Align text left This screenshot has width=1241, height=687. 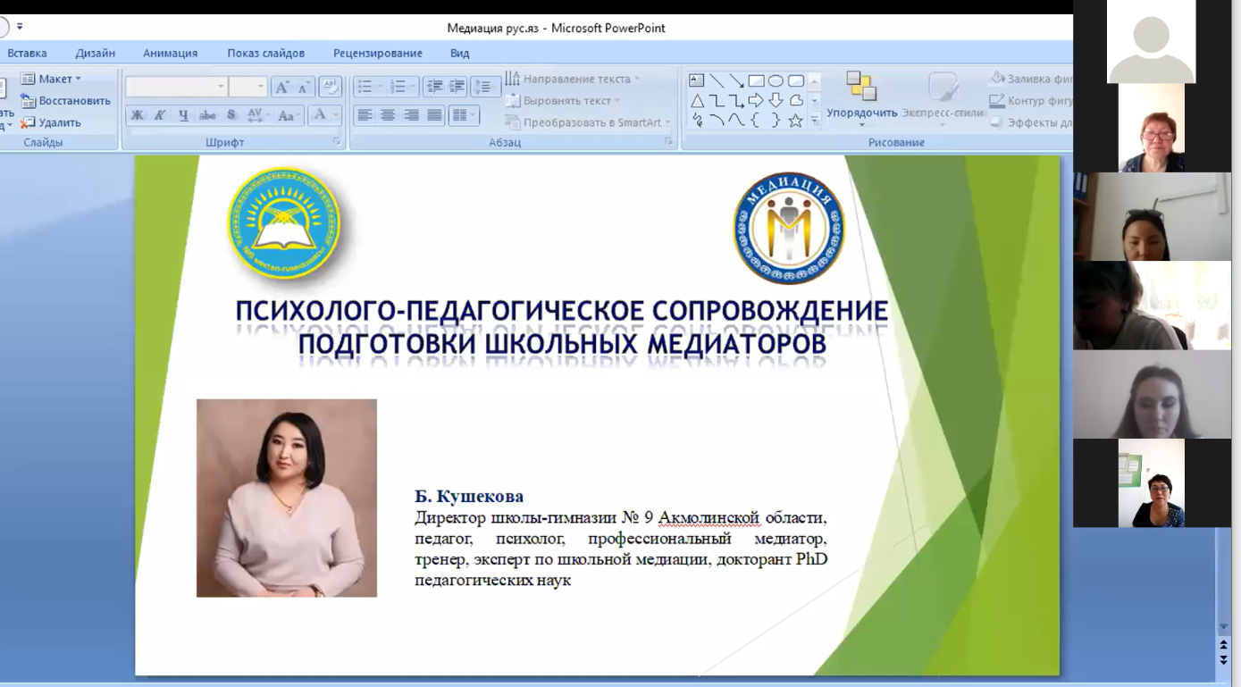365,115
